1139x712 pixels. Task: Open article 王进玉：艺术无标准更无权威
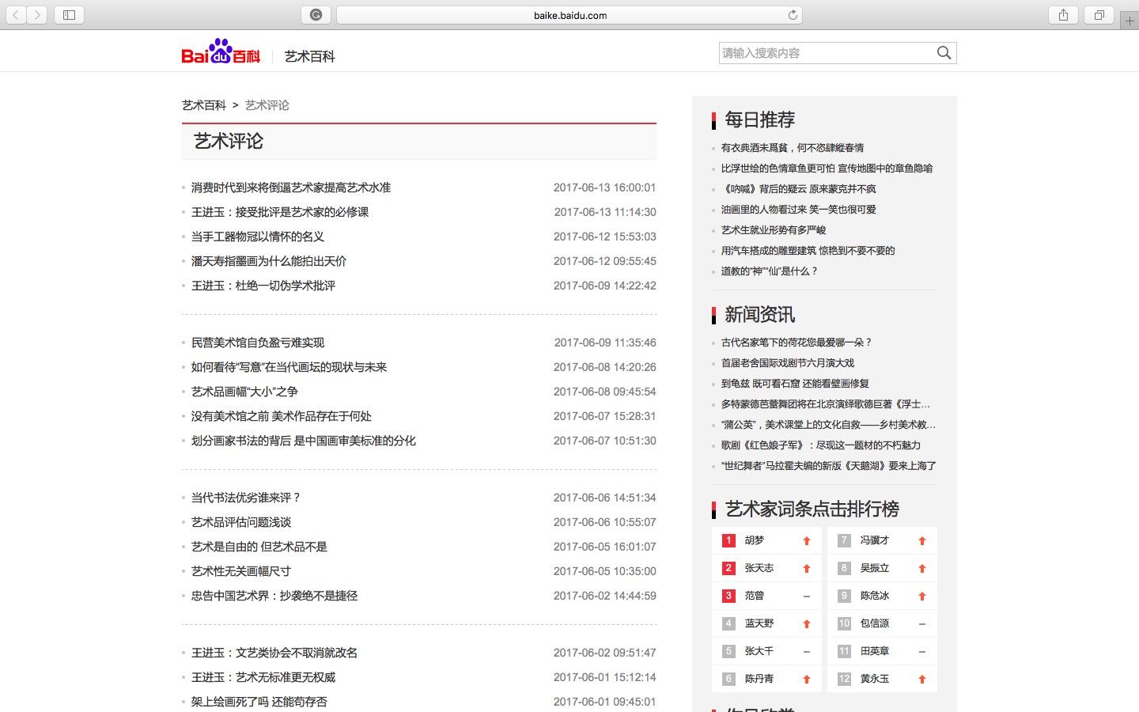[x=263, y=677]
